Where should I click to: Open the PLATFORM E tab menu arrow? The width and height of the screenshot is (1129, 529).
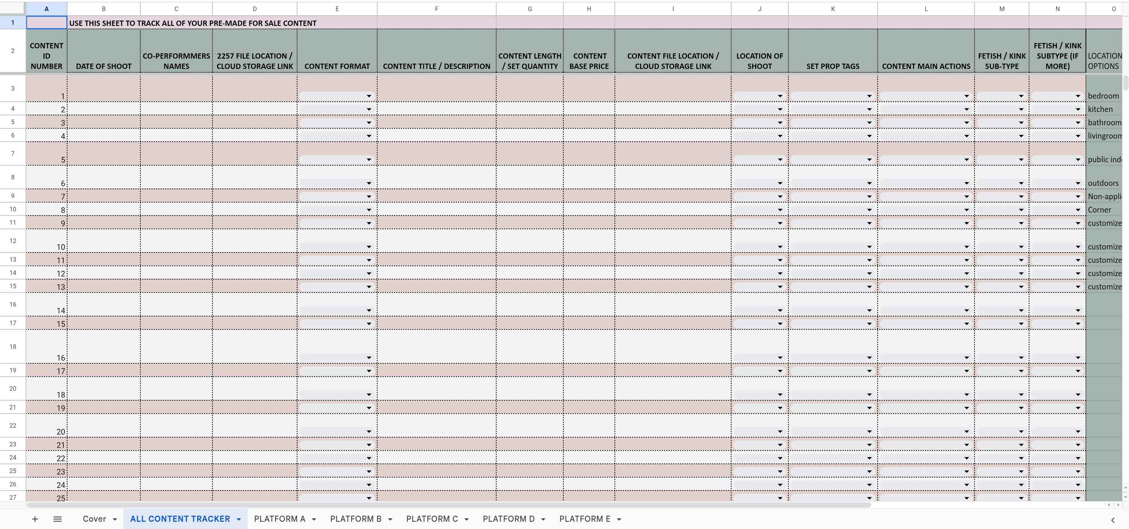tap(619, 519)
